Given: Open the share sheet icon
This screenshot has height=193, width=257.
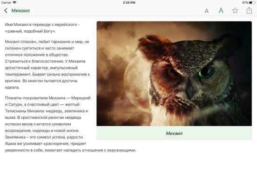Looking at the screenshot, I should coord(249,10).
